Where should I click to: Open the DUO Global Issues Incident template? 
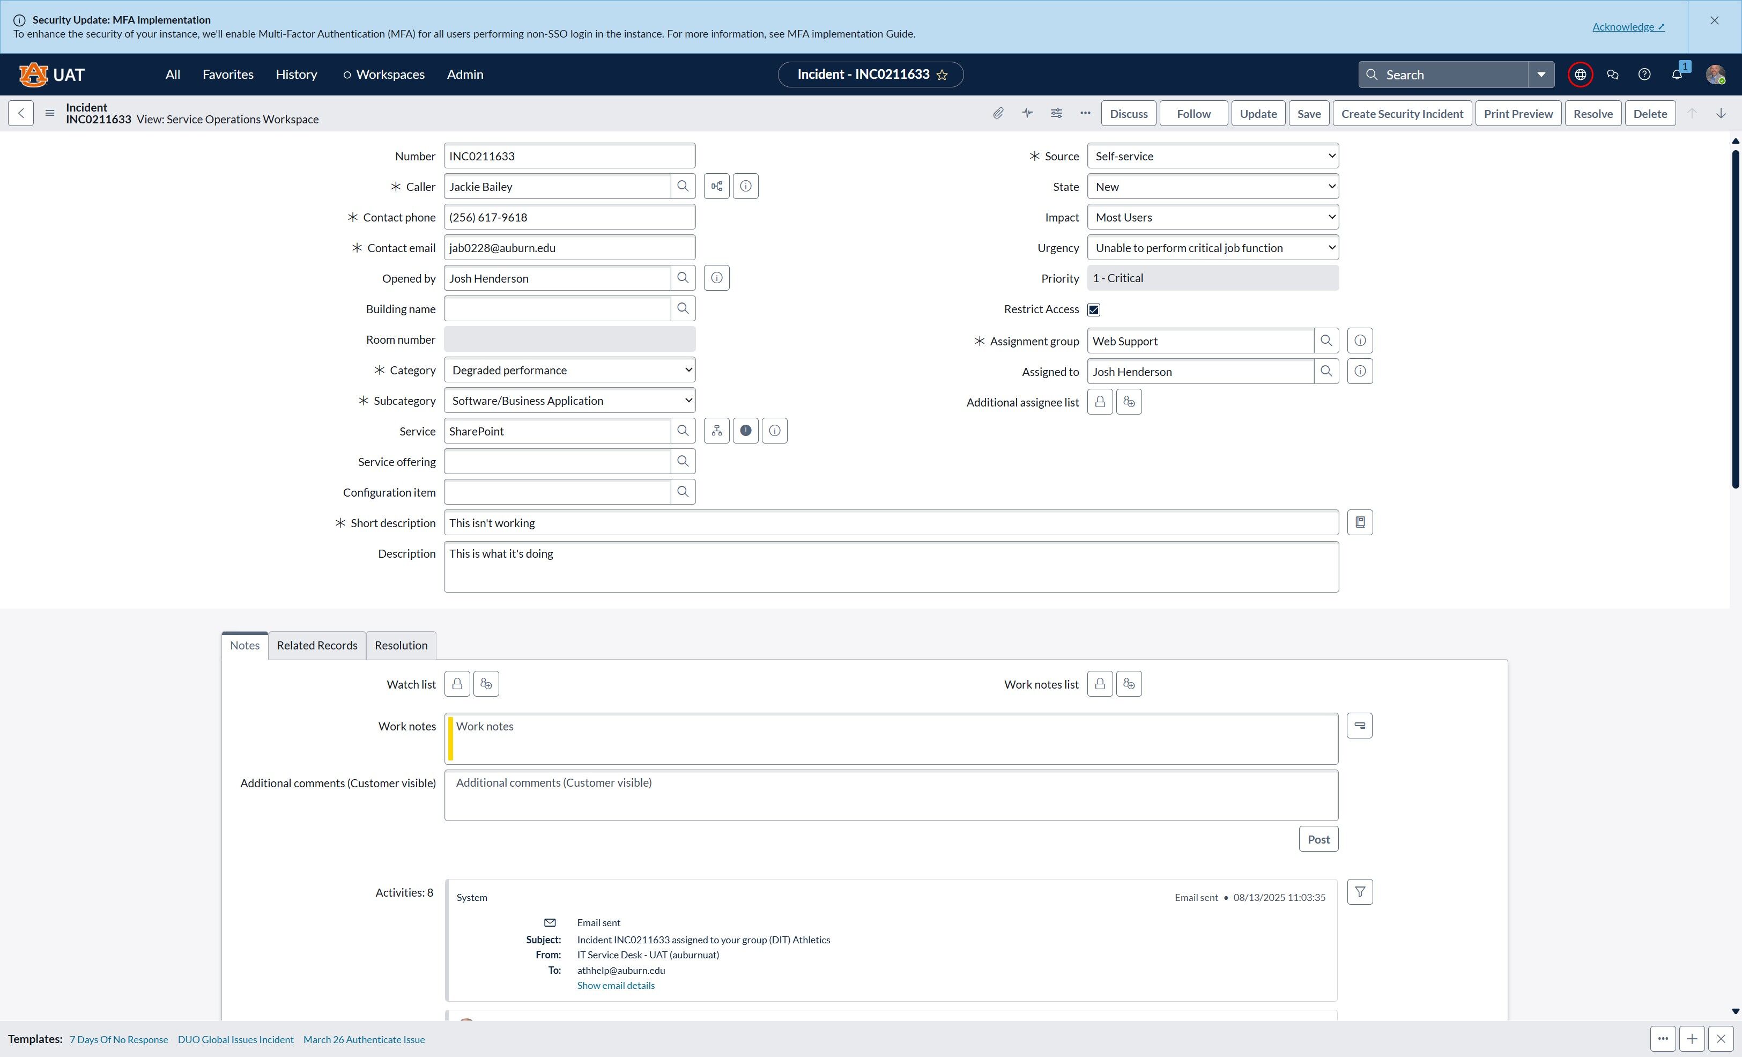[x=235, y=1039]
